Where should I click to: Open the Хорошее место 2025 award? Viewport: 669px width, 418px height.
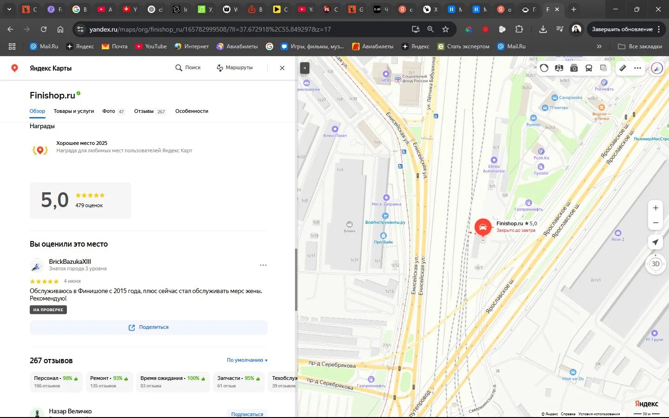point(111,147)
